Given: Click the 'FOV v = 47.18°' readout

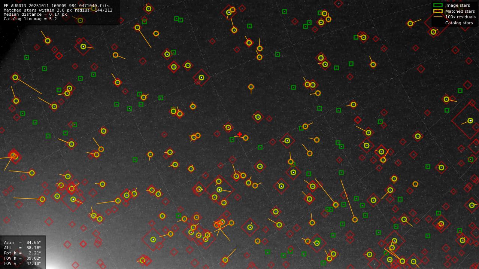Looking at the screenshot, I should click(22, 263).
